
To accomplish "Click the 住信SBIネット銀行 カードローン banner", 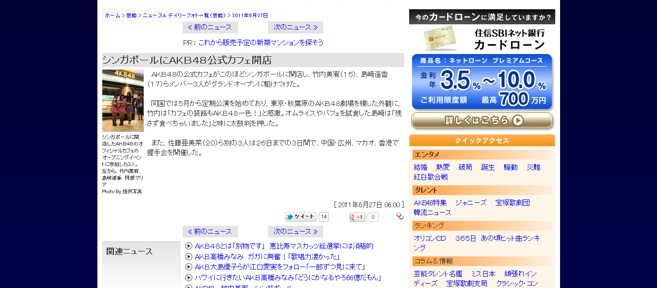I will tap(482, 39).
